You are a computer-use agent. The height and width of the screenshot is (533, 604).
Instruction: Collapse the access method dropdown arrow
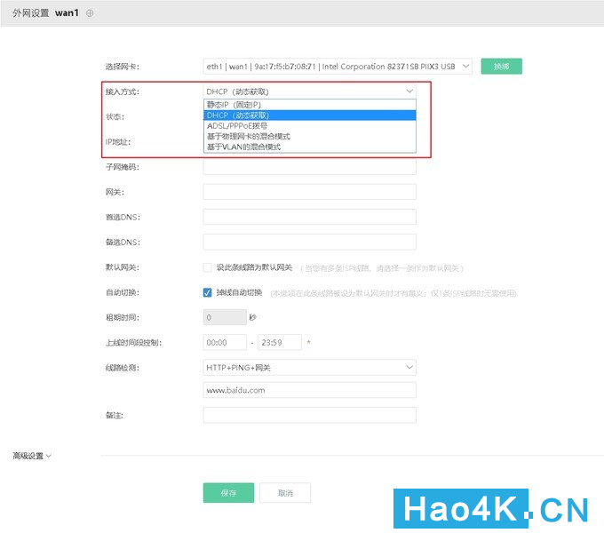[409, 91]
